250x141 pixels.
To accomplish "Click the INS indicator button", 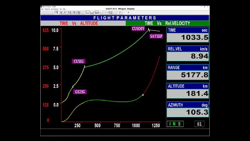I will [175, 124].
